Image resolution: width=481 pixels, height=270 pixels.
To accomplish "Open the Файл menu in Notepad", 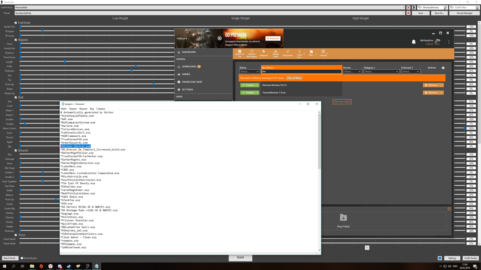I will point(64,109).
